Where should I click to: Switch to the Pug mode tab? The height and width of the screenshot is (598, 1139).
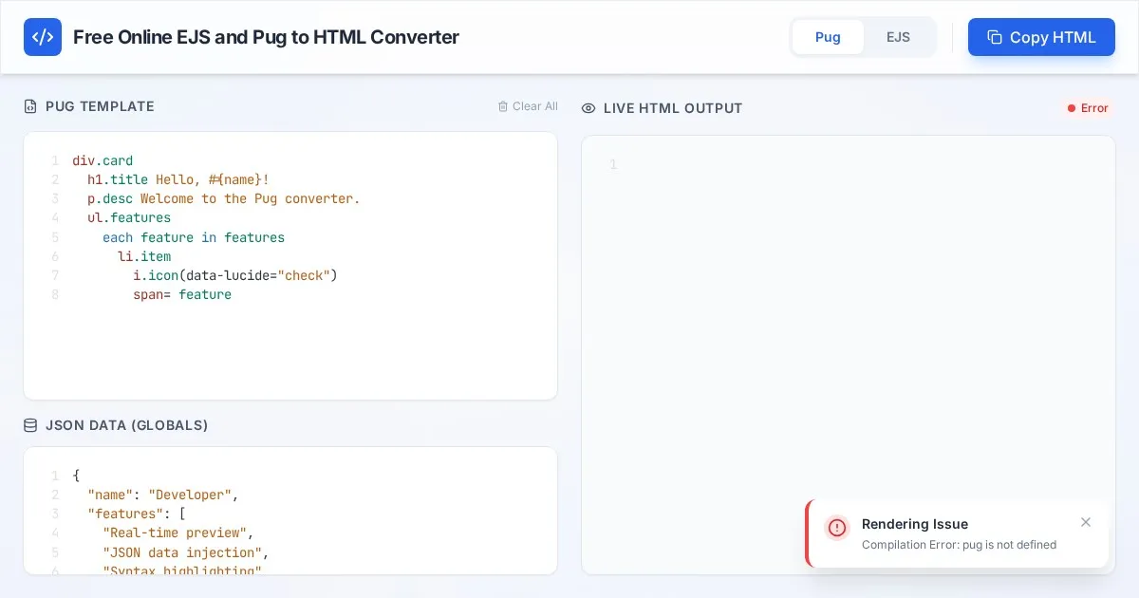tap(828, 37)
